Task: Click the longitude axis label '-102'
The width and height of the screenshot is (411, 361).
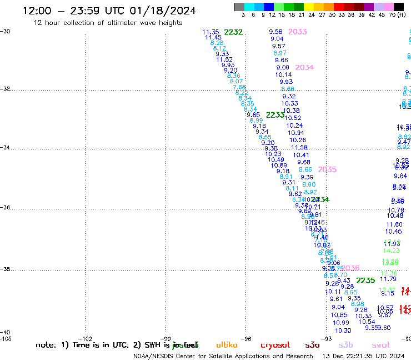Action: click(85, 339)
